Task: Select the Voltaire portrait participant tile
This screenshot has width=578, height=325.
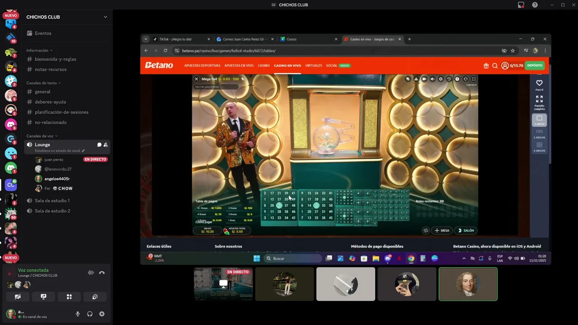Action: tap(468, 284)
